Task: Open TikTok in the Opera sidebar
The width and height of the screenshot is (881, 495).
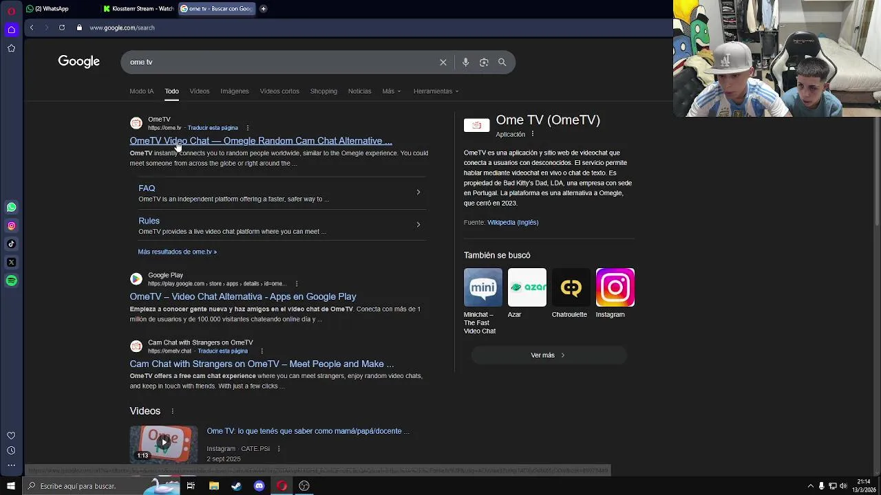Action: (x=11, y=243)
